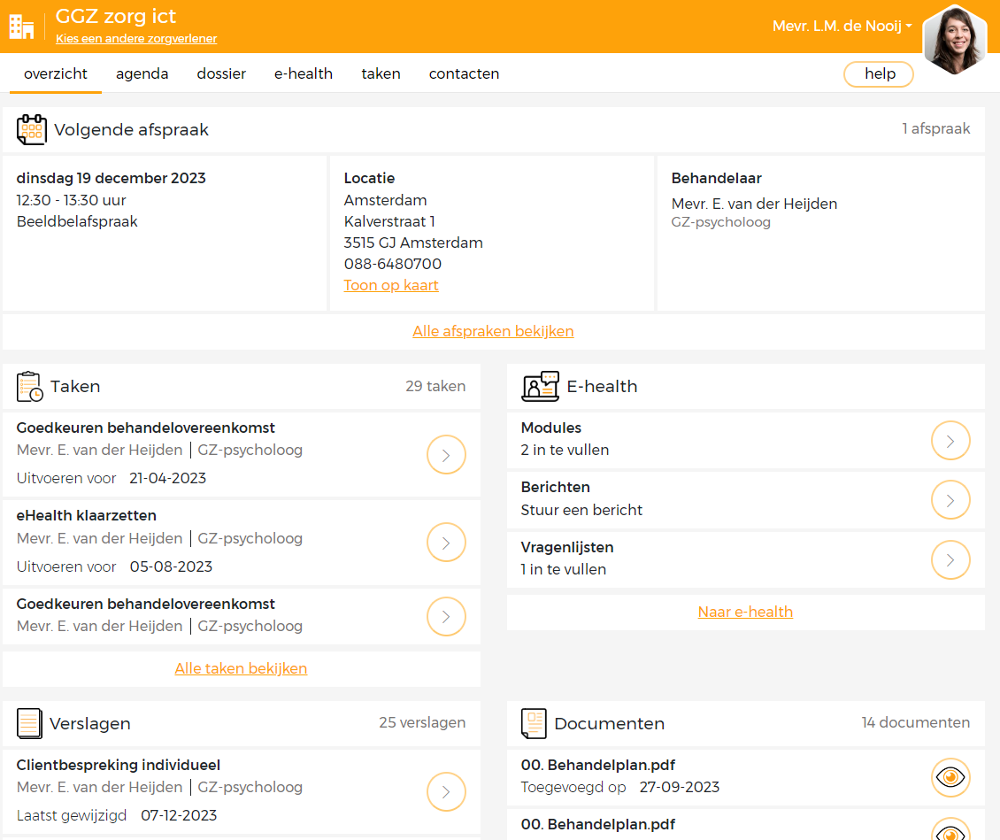Click the Documenten file icon

click(x=534, y=724)
